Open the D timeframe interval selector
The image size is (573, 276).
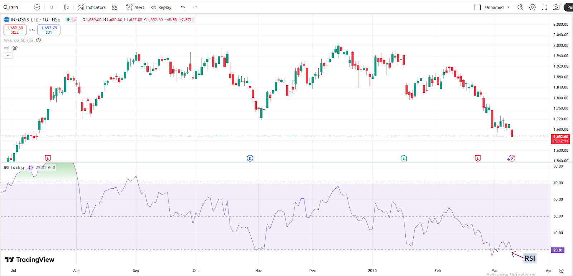52,7
